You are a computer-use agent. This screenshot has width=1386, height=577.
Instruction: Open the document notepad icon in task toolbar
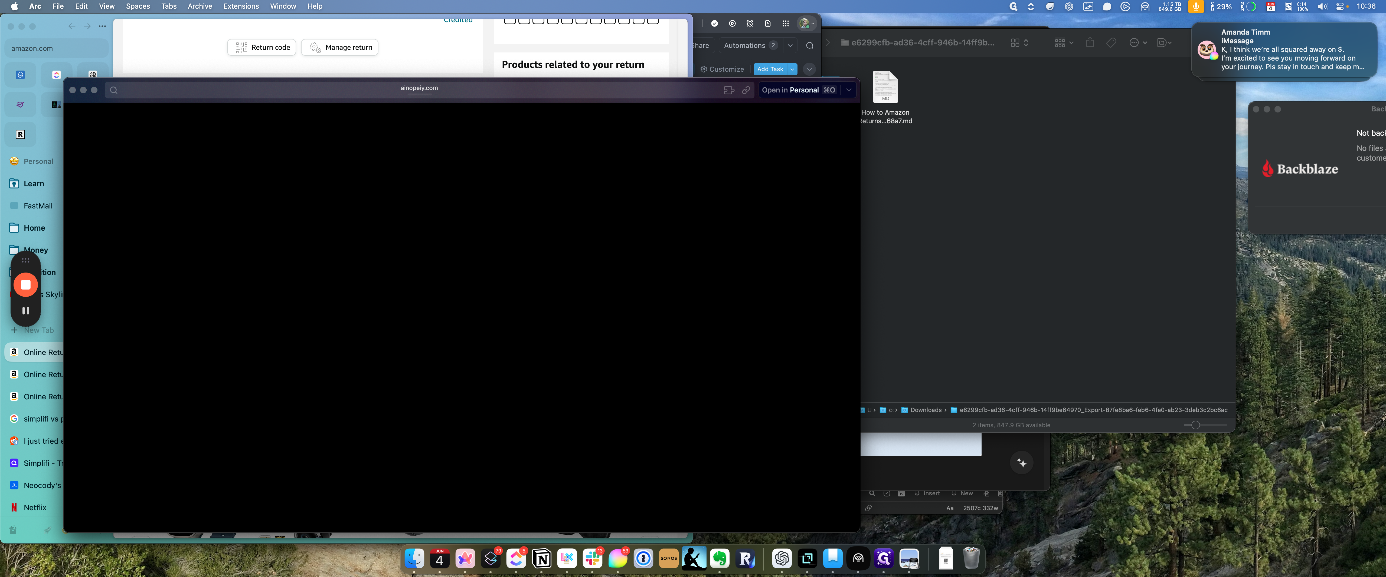click(767, 24)
